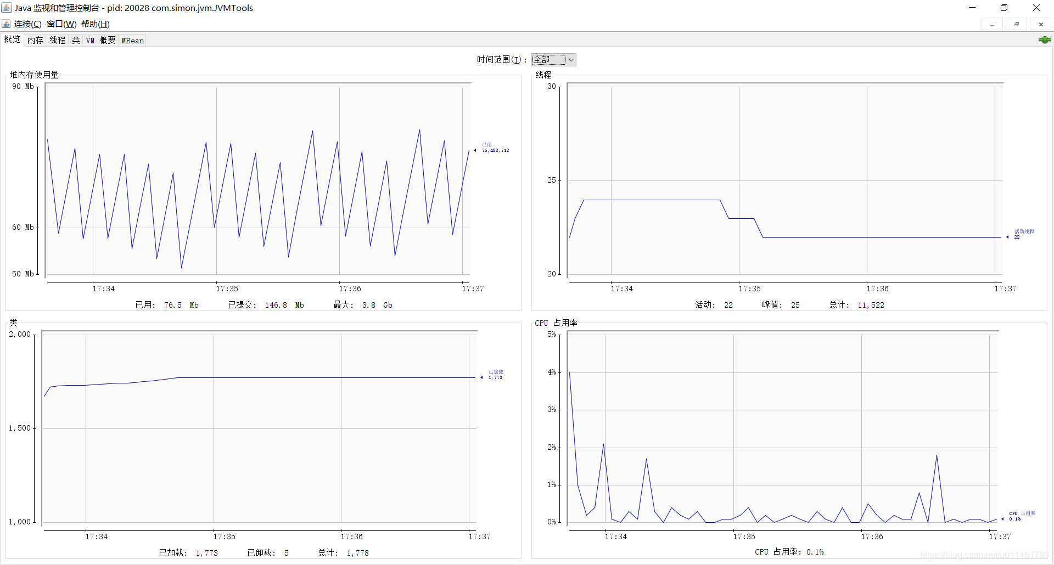Maximize or restore the main window
This screenshot has width=1054, height=565.
tap(1004, 8)
